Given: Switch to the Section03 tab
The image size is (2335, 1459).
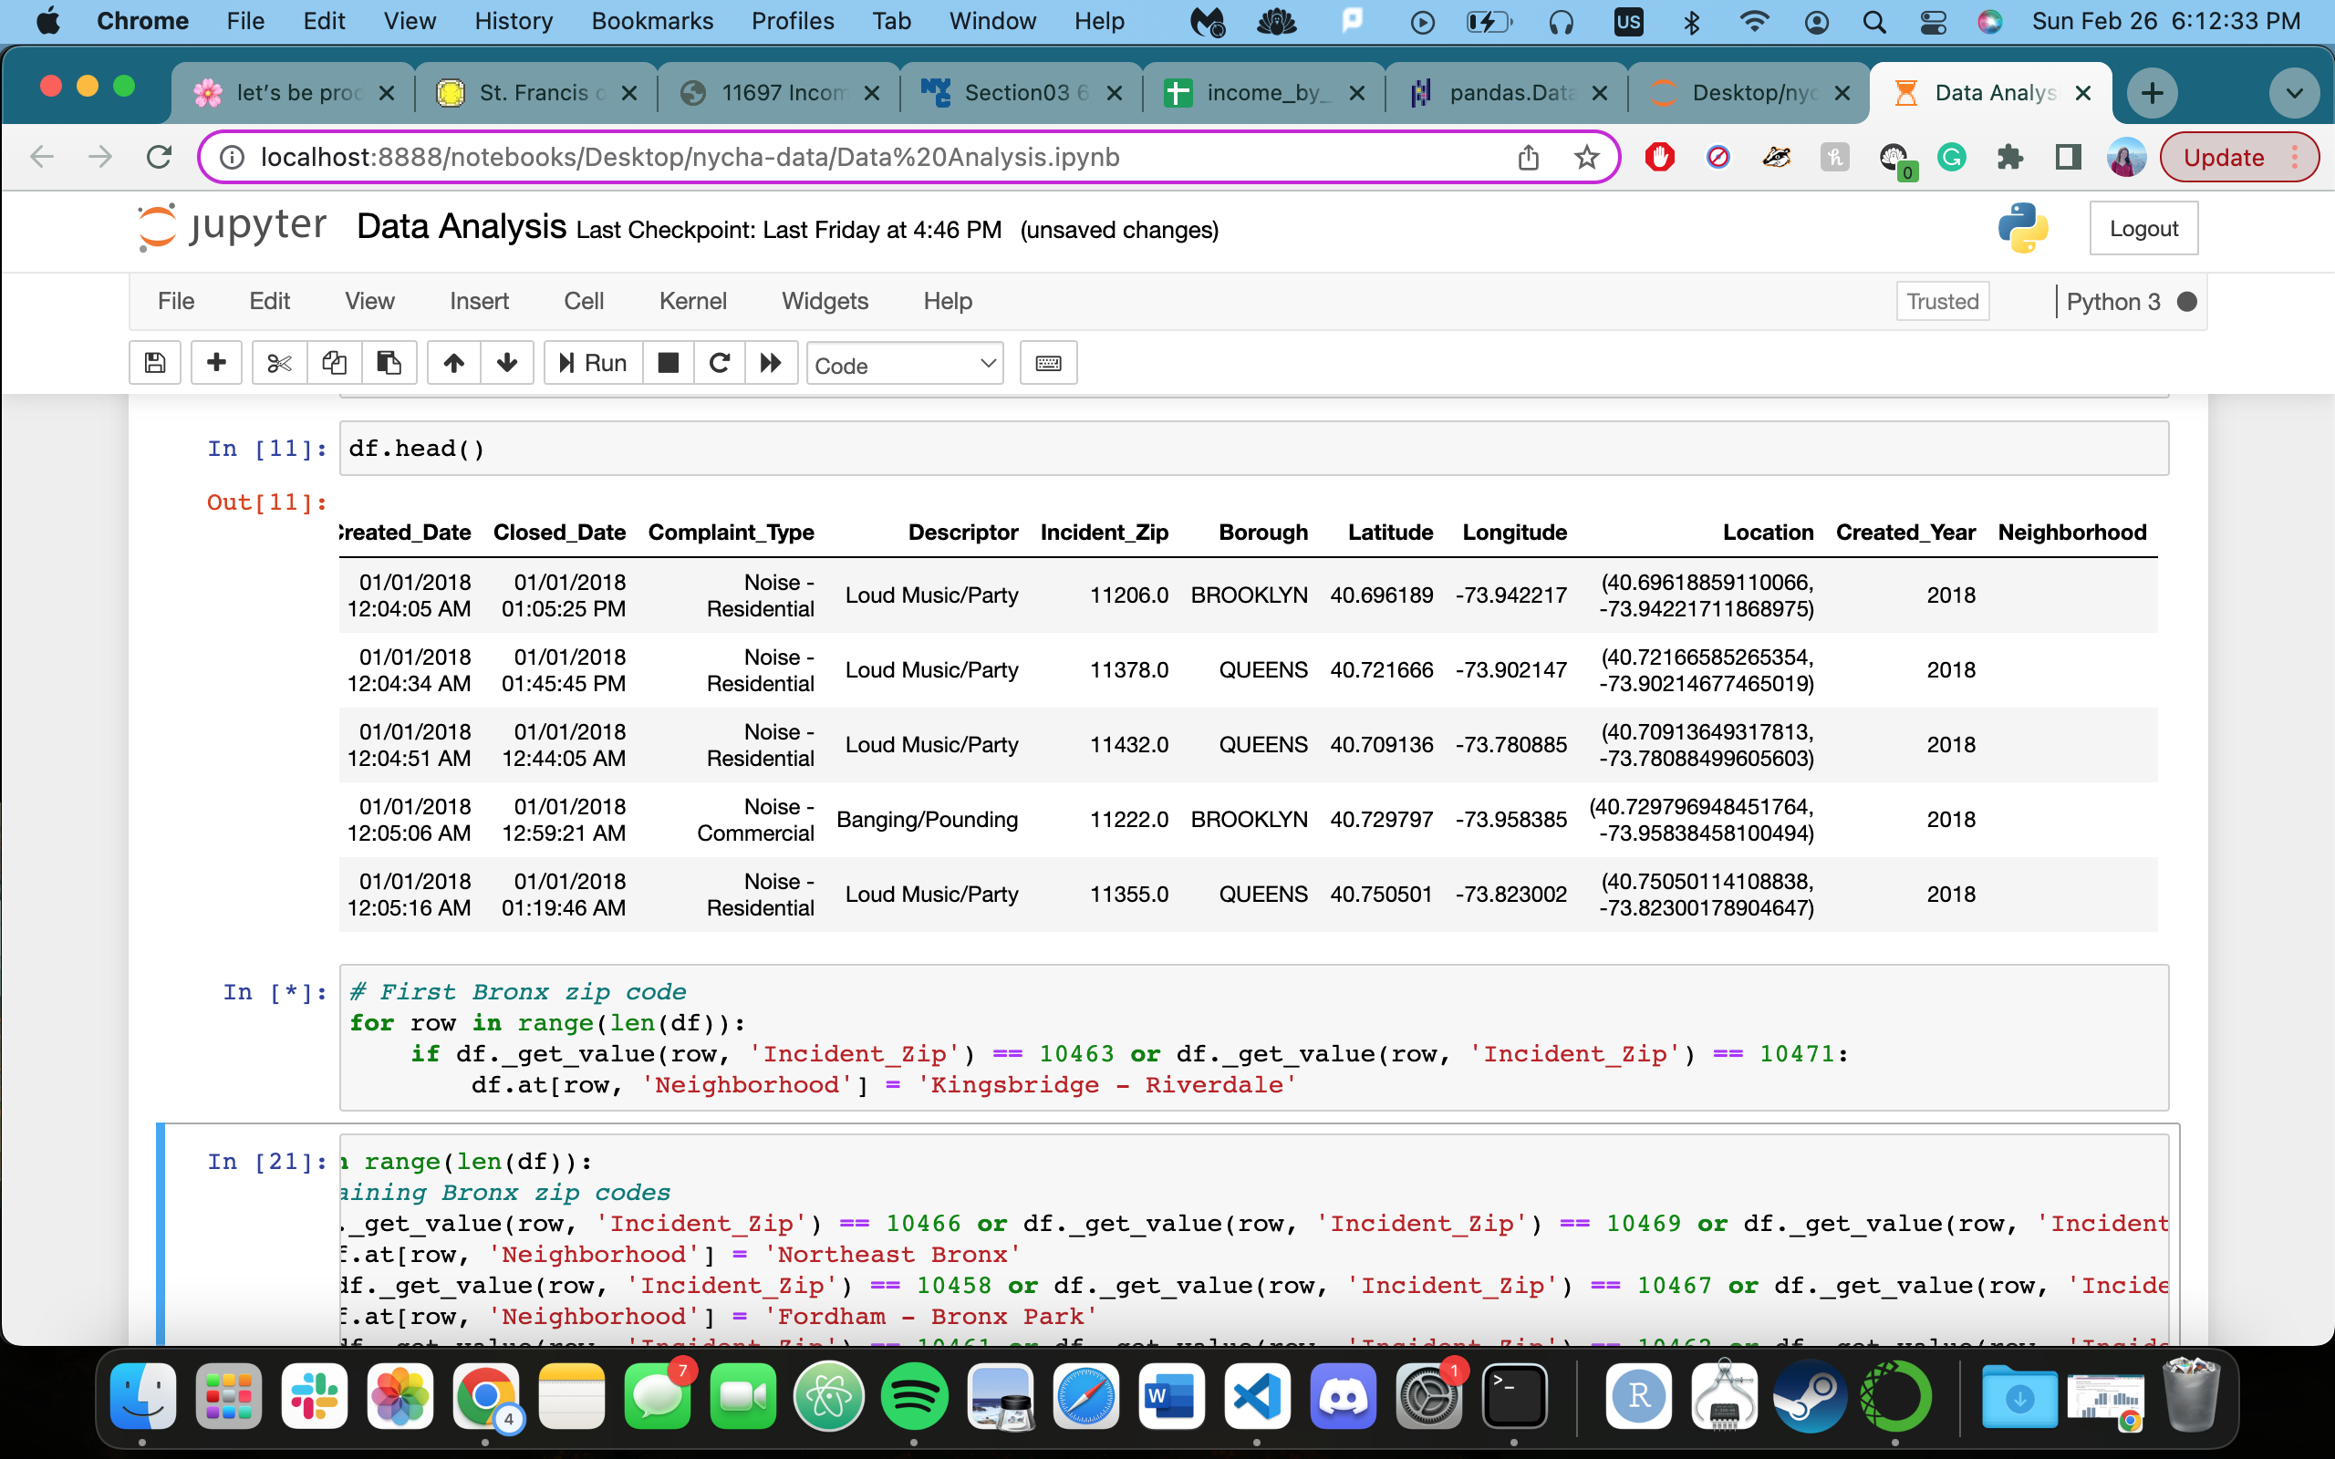Looking at the screenshot, I should click(x=1020, y=93).
